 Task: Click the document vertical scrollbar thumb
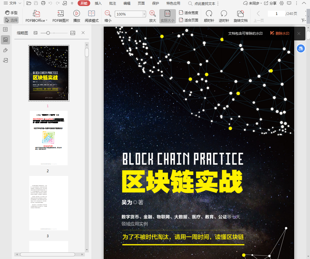(x=308, y=35)
